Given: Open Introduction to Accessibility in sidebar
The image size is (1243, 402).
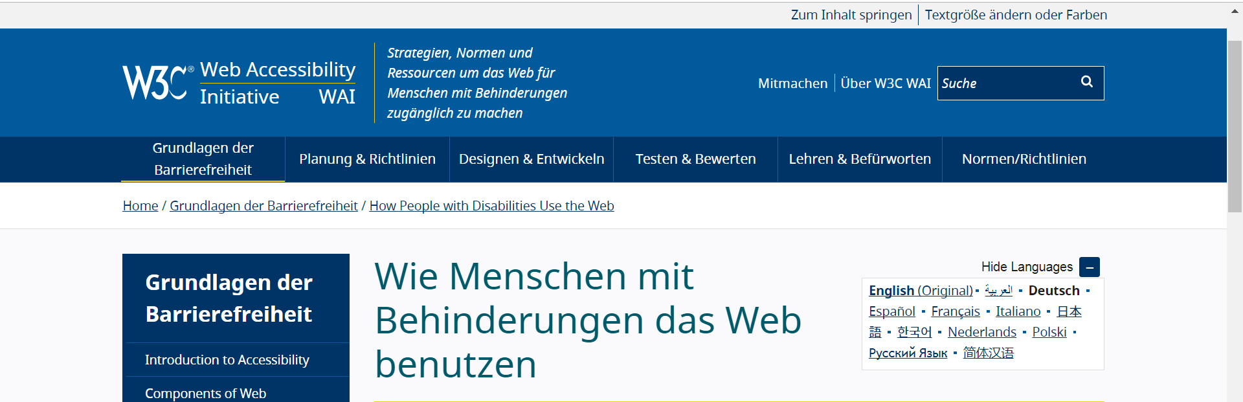Looking at the screenshot, I should (x=227, y=360).
